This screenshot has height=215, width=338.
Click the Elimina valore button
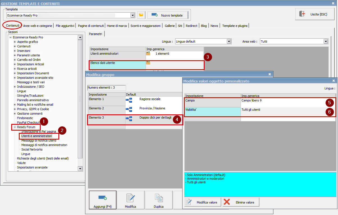click(x=241, y=202)
